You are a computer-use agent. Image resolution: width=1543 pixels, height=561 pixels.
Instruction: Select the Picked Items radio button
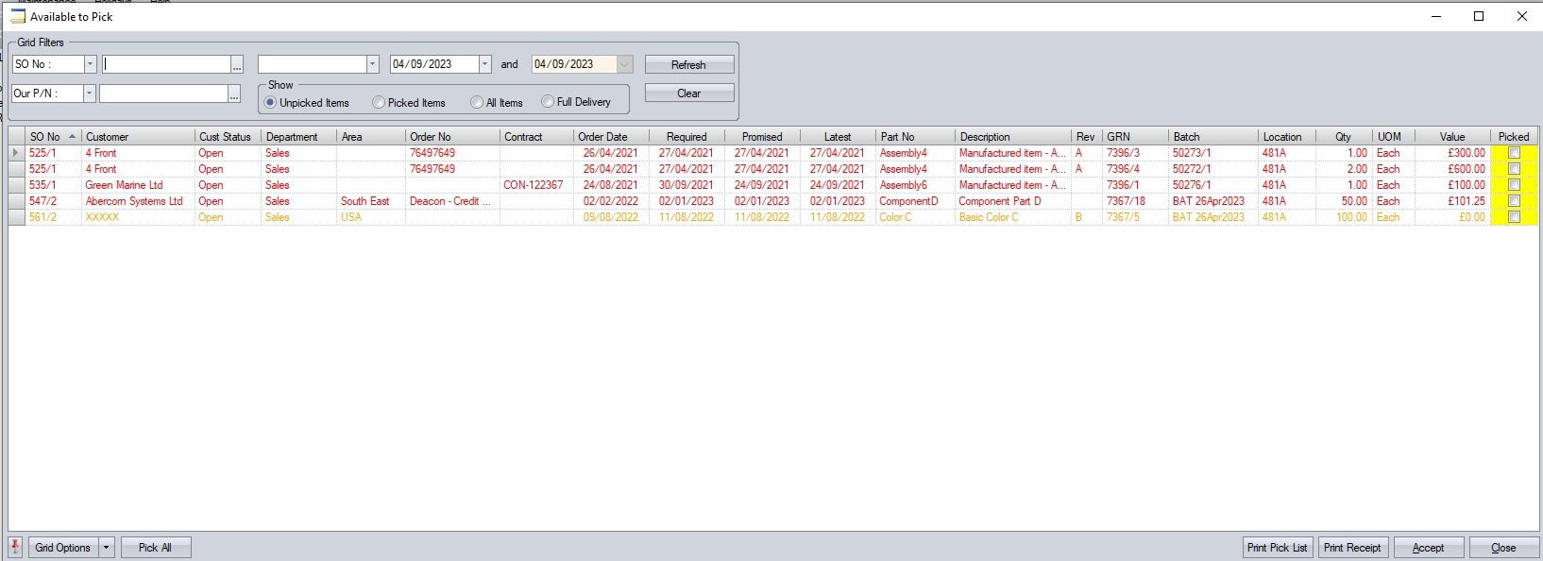coord(379,102)
